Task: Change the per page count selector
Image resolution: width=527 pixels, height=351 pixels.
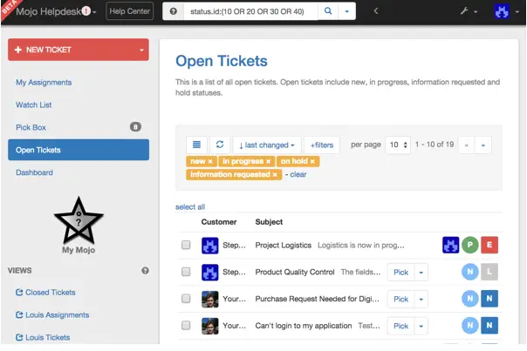Action: pyautogui.click(x=398, y=145)
